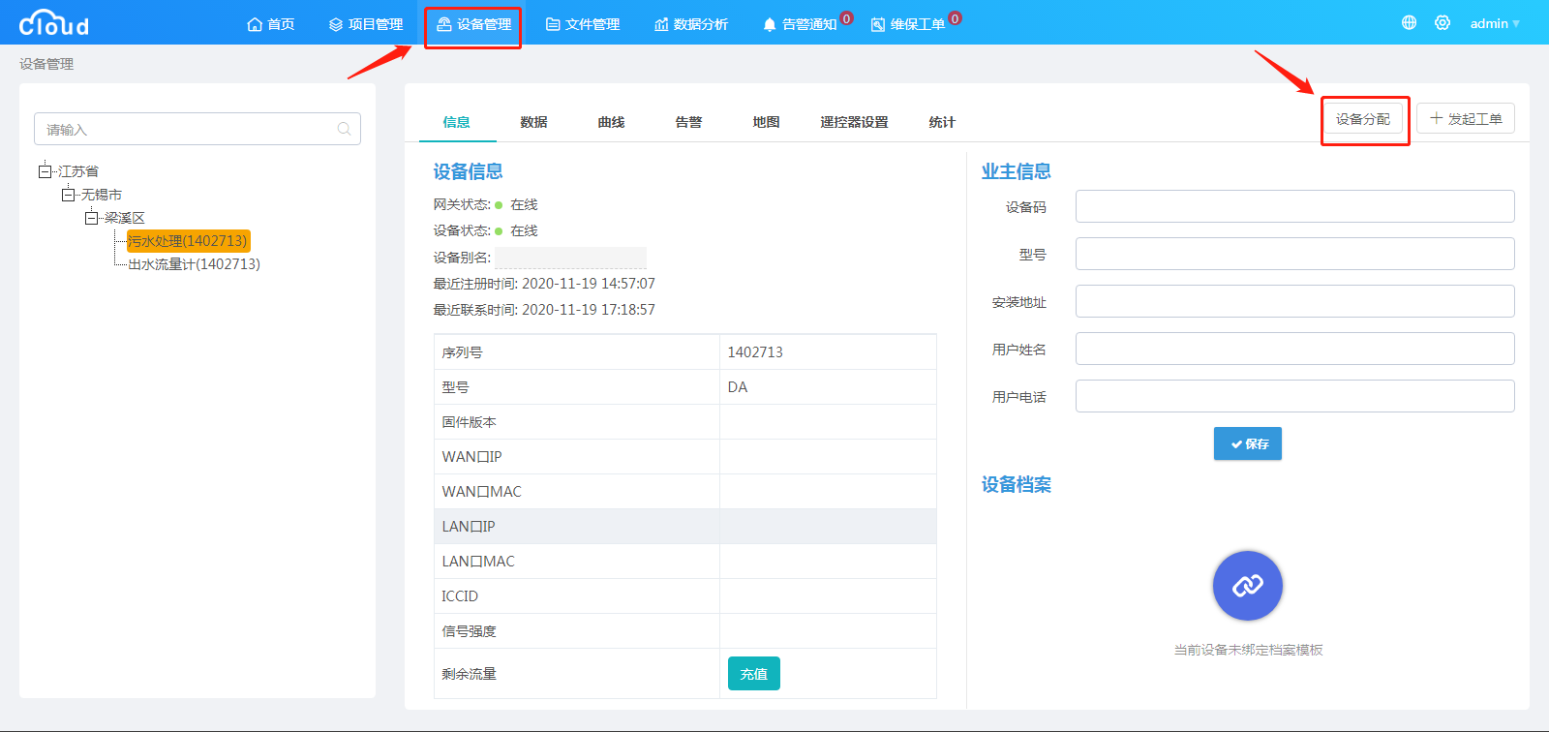Click the 充值 button
The width and height of the screenshot is (1549, 732).
pyautogui.click(x=754, y=674)
